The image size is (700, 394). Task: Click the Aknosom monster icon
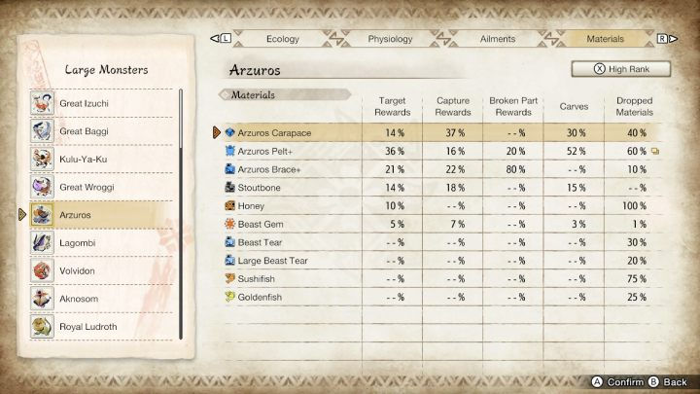pyautogui.click(x=42, y=298)
